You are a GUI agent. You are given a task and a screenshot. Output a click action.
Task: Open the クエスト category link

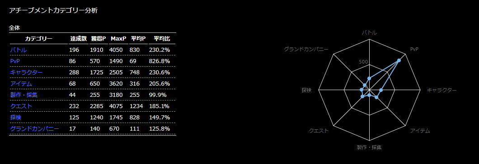(21, 106)
